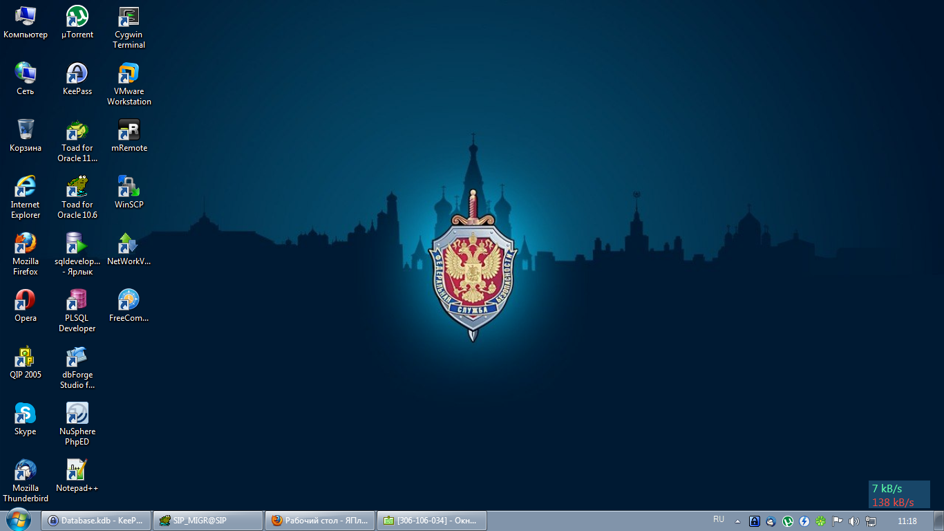Select the WinSCP desktop shortcut
Viewport: 944px width, 531px height.
point(129,192)
